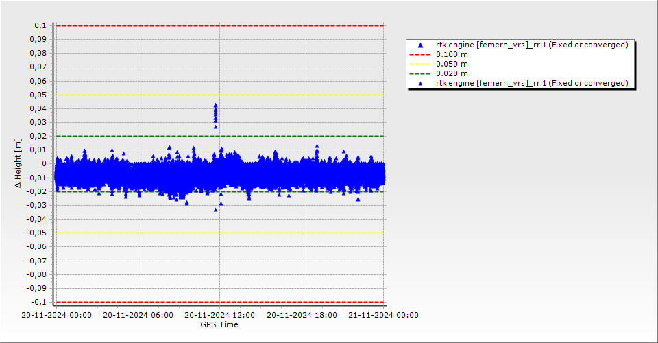Click the 20-11-2024 12:00 time tick label

220,316
